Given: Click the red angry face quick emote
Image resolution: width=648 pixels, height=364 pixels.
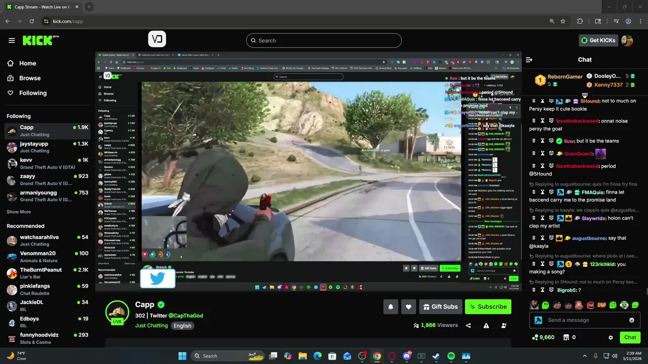Looking at the screenshot, I should [590, 305].
